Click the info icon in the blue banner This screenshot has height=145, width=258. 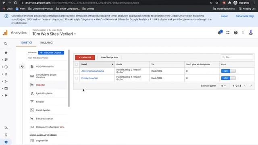tap(6, 16)
